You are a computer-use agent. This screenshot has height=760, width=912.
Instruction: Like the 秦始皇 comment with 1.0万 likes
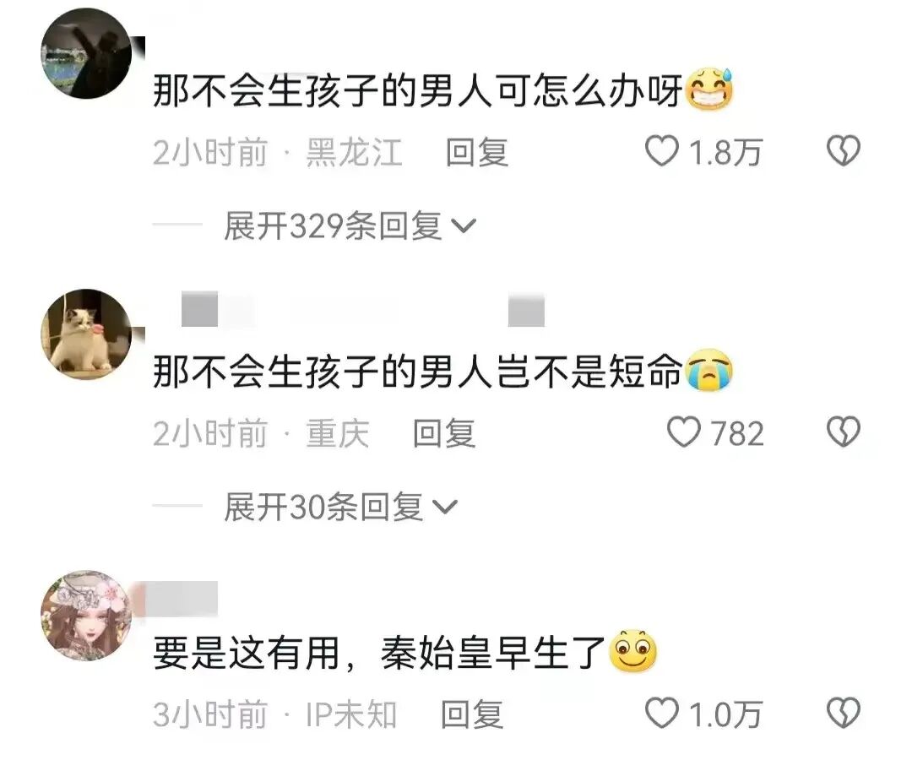pyautogui.click(x=662, y=714)
